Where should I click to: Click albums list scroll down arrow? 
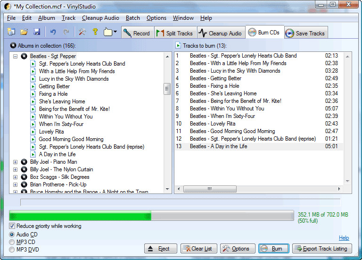pyautogui.click(x=167, y=189)
